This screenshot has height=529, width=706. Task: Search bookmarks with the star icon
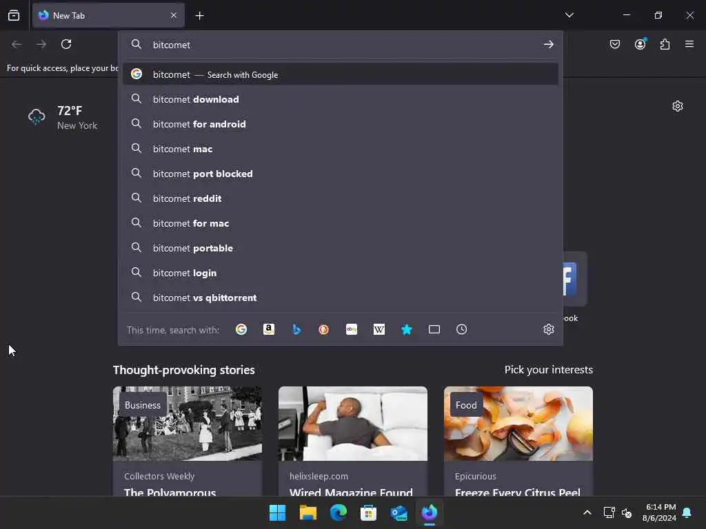[407, 329]
